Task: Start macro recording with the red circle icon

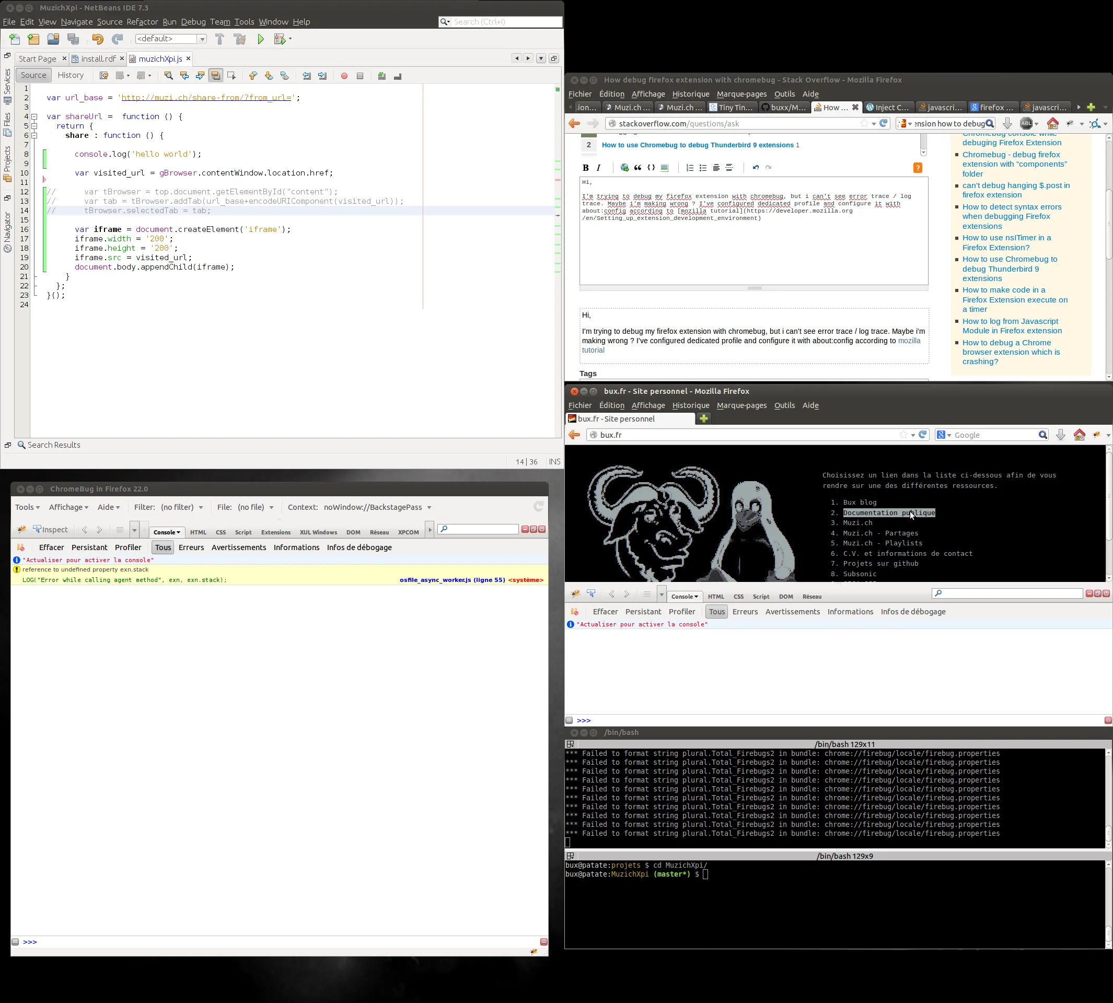Action: [344, 76]
